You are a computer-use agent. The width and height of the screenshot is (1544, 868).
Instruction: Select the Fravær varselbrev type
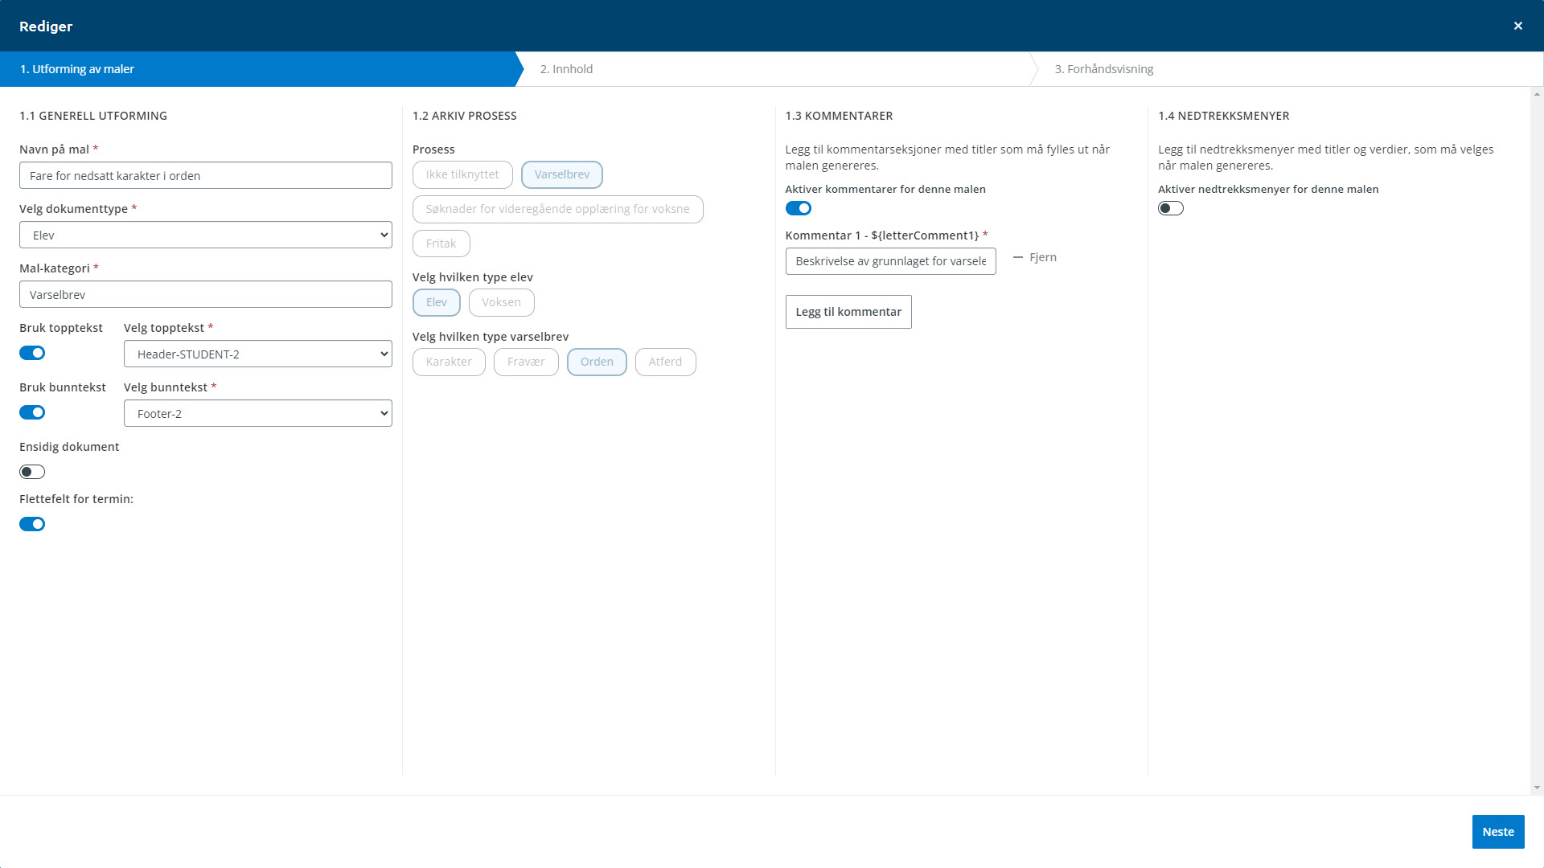[x=525, y=362]
